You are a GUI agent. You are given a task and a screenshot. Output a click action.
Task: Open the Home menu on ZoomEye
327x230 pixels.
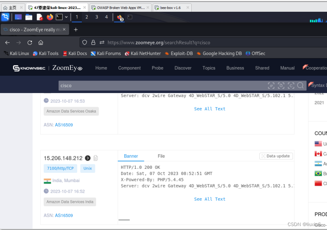101,68
